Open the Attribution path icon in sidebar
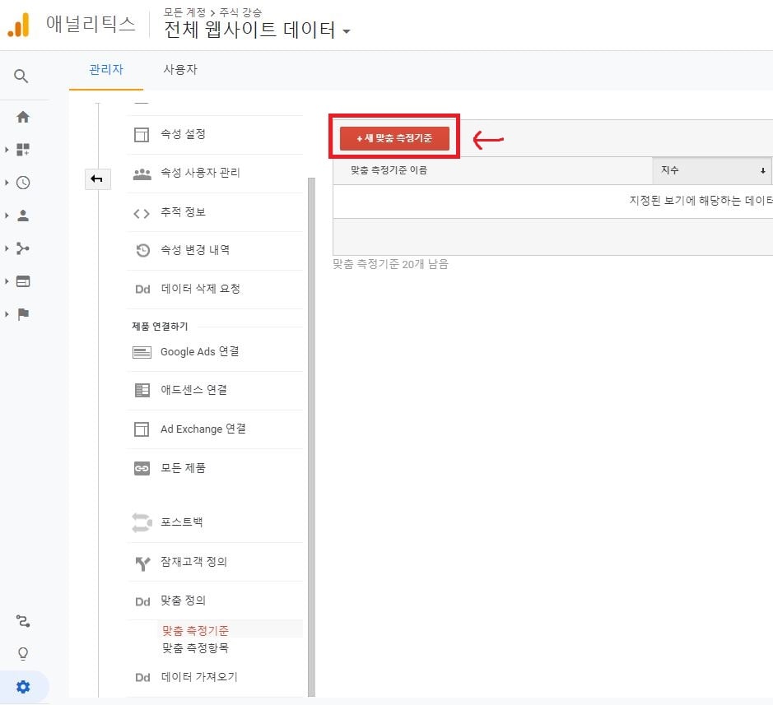 (23, 621)
